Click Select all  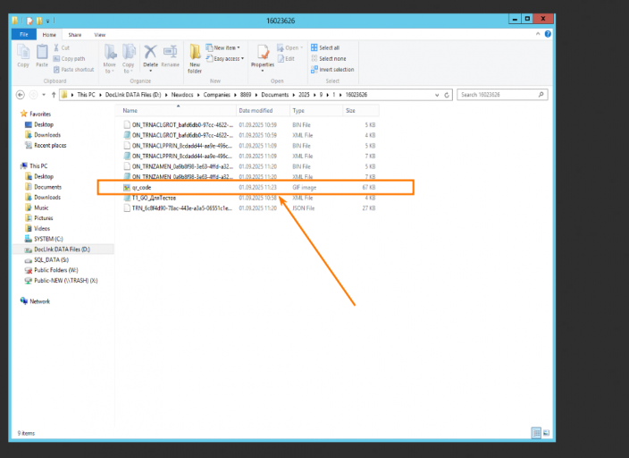click(x=325, y=47)
